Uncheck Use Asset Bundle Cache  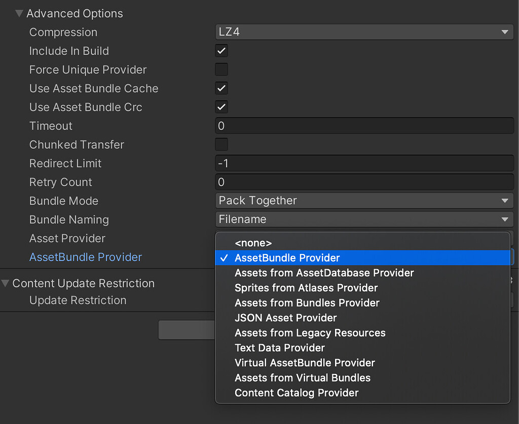[x=221, y=88]
